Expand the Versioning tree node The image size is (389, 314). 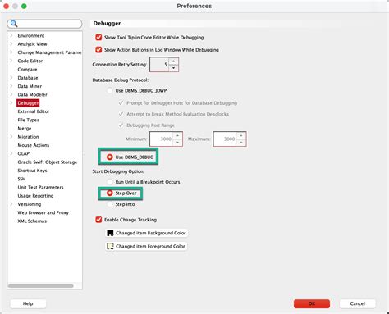11,204
